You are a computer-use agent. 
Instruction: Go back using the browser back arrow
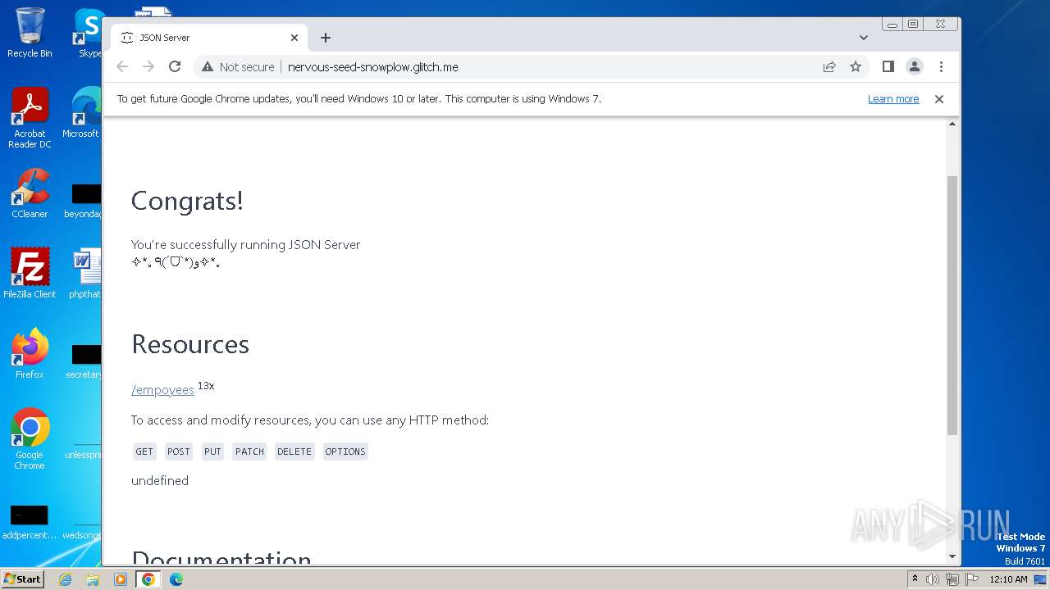tap(122, 66)
